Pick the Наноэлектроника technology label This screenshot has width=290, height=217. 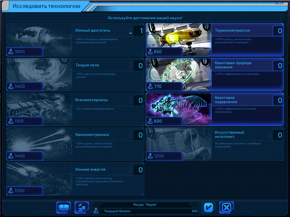tap(92, 134)
